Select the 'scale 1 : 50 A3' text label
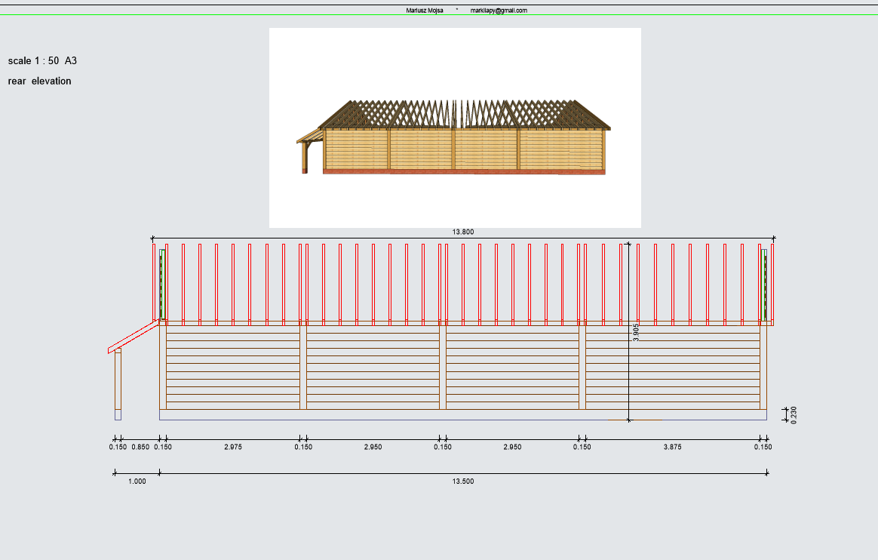Screen dimensions: 878x560 tap(42, 60)
